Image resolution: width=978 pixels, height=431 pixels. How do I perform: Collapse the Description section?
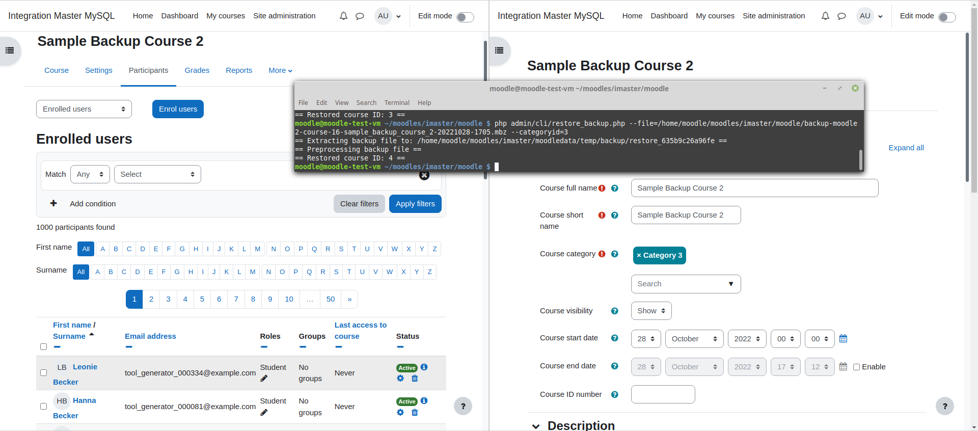click(536, 426)
